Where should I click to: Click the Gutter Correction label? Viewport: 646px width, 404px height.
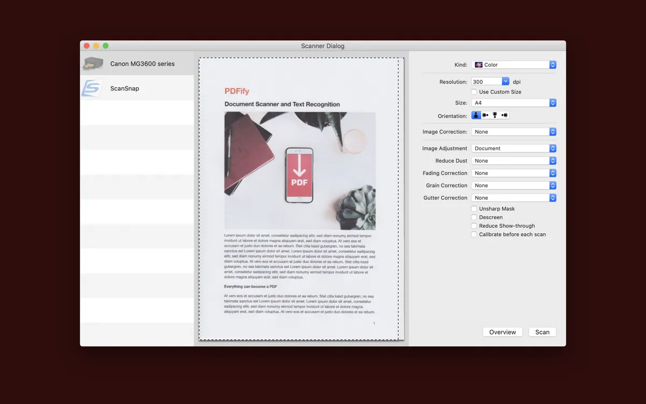tap(446, 198)
